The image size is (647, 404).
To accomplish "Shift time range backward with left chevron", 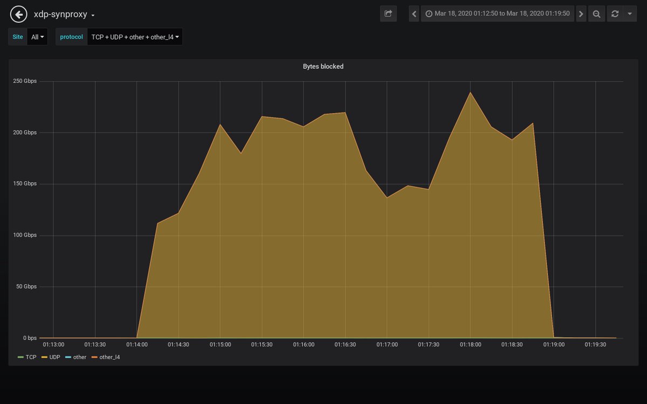I will 414,13.
